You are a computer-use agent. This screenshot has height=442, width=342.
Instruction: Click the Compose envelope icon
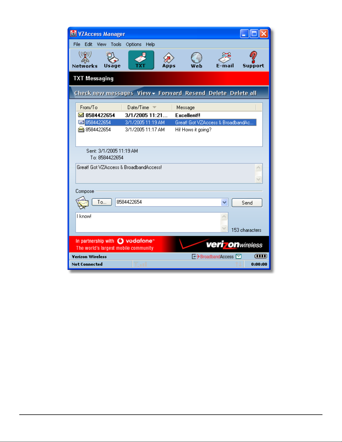pyautogui.click(x=82, y=202)
